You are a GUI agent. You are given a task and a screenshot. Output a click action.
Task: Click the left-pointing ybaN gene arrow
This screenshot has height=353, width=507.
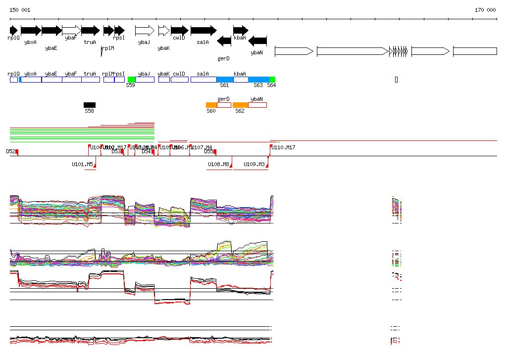click(x=257, y=41)
